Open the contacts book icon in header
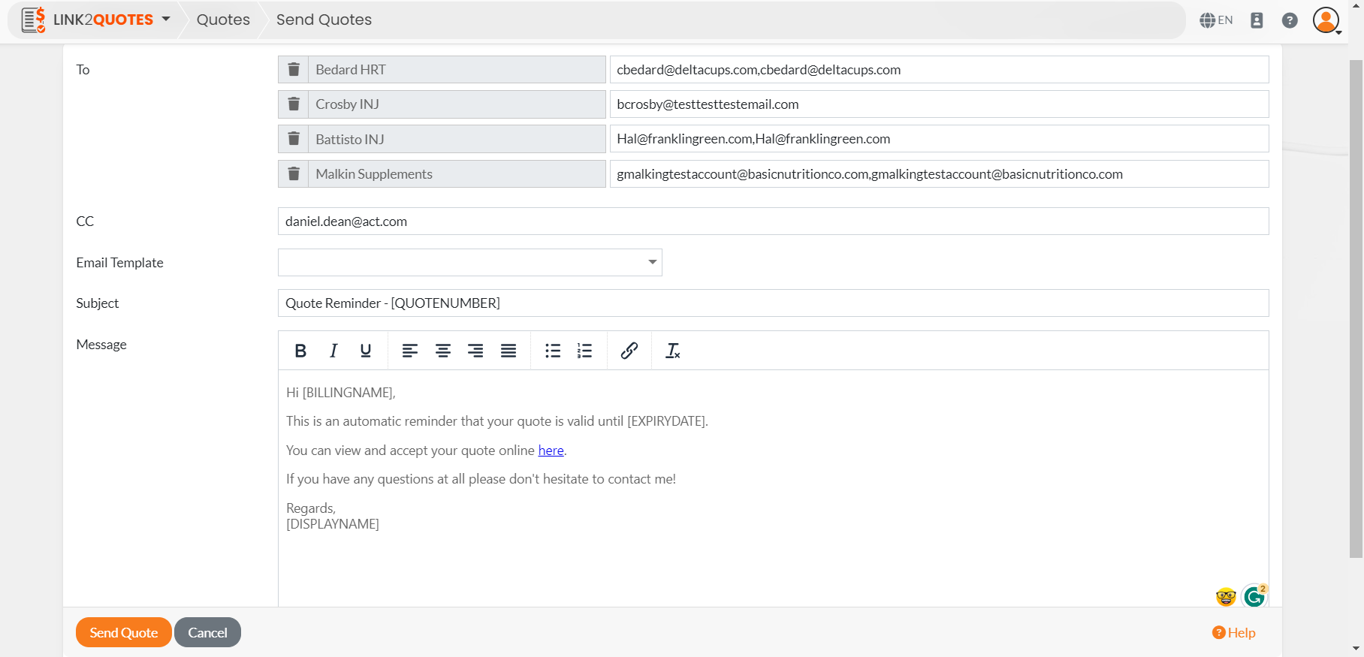The image size is (1364, 657). (1257, 20)
